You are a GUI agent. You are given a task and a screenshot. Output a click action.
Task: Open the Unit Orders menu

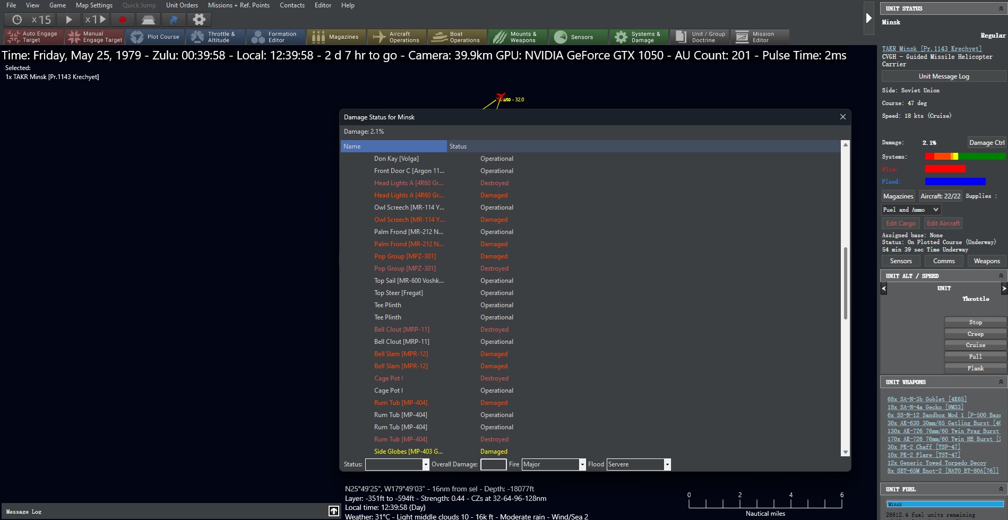(182, 5)
